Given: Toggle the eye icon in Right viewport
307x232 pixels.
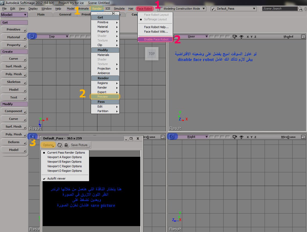Looking at the screenshot, I should (242, 137).
